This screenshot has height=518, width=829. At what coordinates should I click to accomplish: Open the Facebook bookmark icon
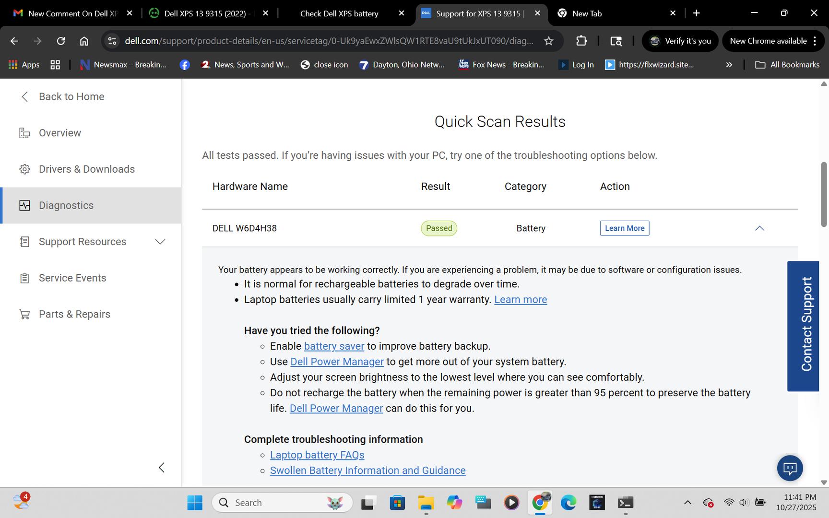[185, 65]
